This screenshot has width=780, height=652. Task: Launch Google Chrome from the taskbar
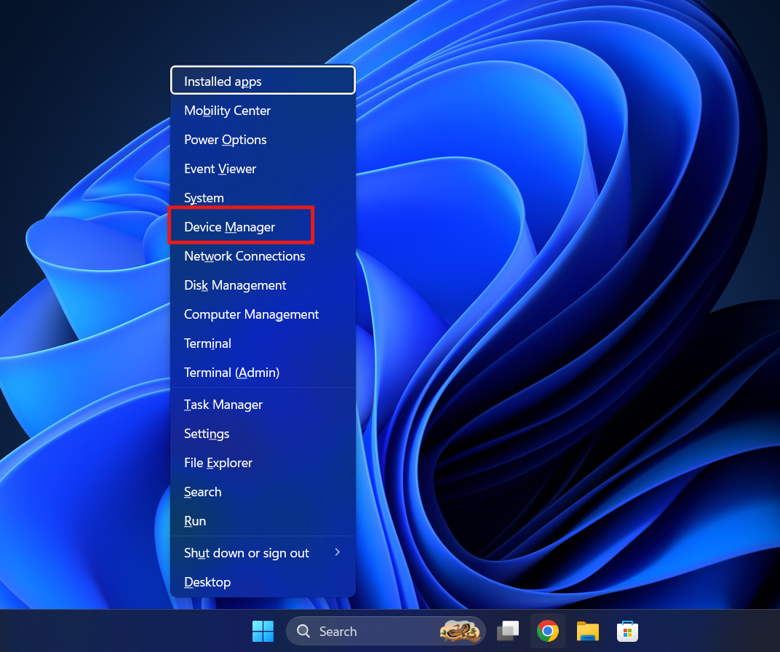tap(547, 631)
